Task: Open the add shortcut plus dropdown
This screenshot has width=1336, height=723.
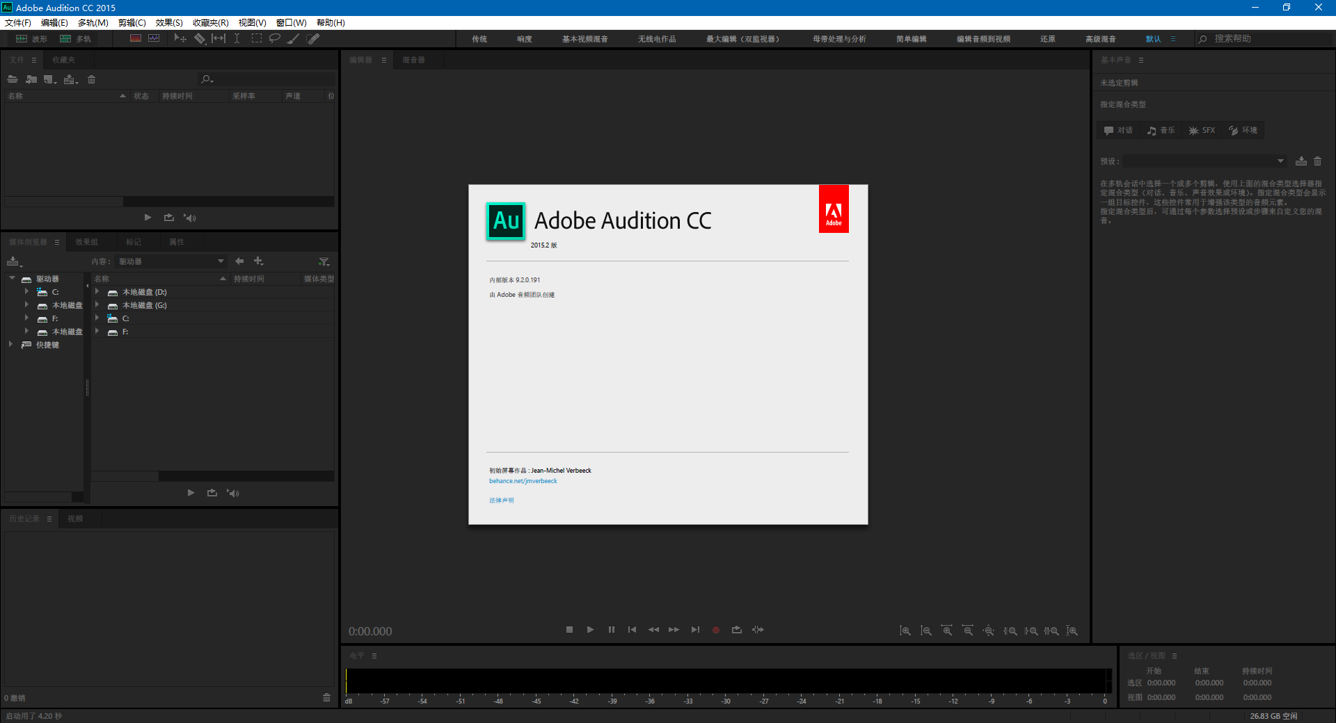Action: (x=259, y=261)
